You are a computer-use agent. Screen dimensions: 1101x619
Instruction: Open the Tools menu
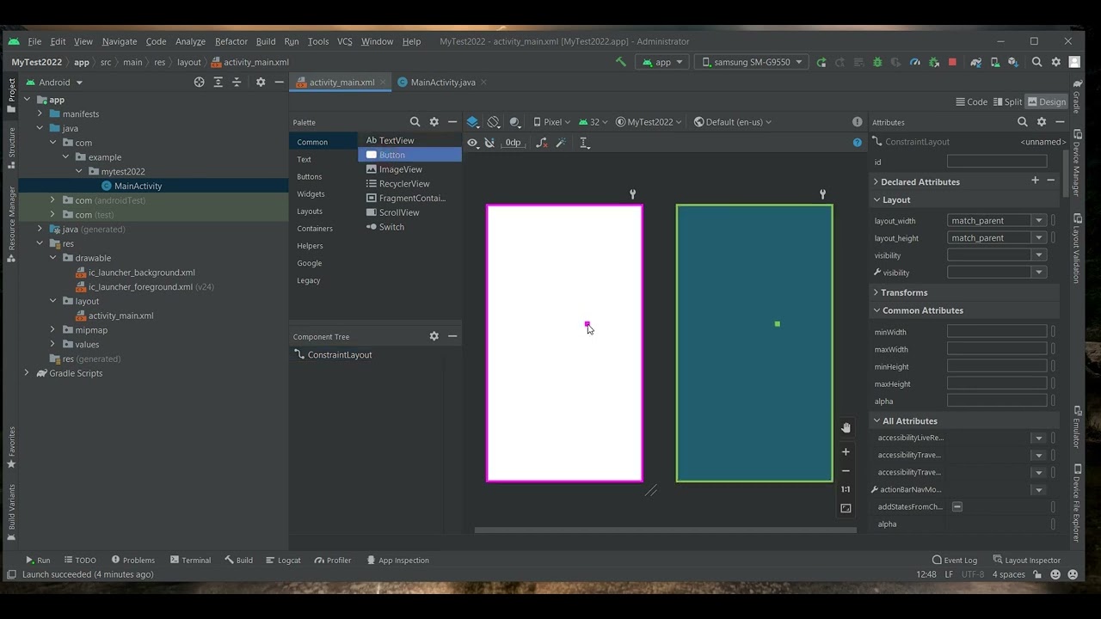[x=318, y=41]
